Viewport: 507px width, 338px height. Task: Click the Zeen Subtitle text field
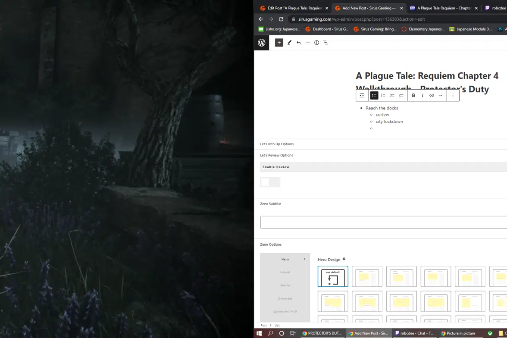[x=384, y=222]
